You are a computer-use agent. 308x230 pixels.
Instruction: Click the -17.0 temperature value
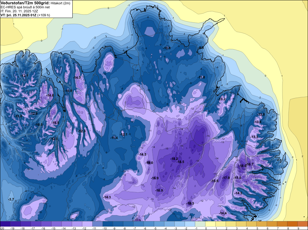[x=237, y=178]
